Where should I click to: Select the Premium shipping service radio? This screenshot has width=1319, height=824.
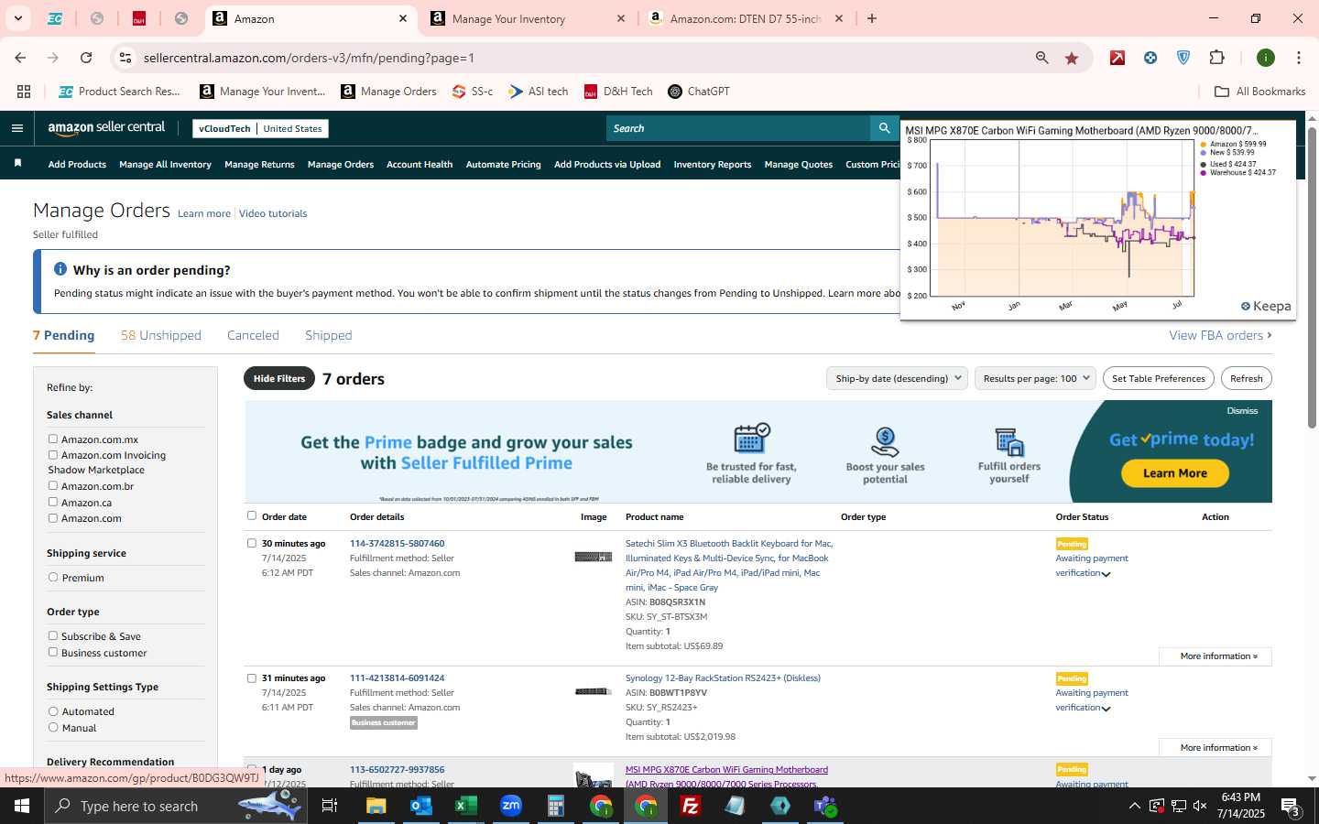53,578
